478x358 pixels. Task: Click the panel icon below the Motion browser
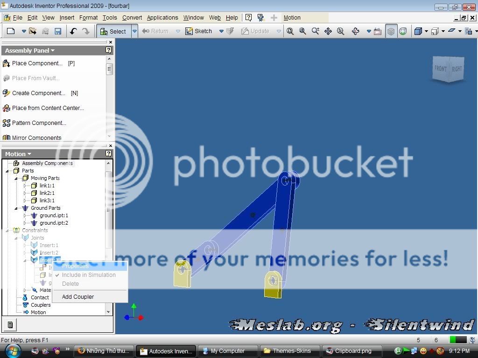click(10, 325)
